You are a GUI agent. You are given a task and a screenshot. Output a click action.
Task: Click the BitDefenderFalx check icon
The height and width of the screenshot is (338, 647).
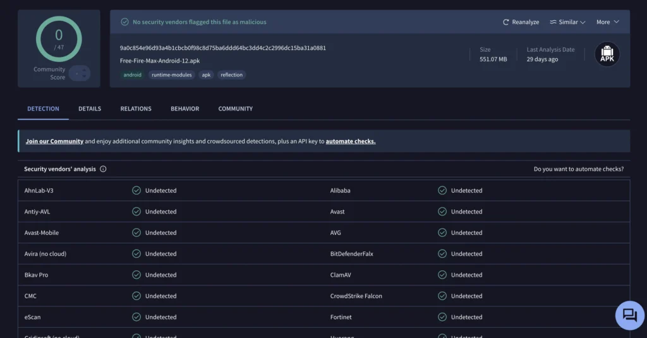click(x=442, y=253)
